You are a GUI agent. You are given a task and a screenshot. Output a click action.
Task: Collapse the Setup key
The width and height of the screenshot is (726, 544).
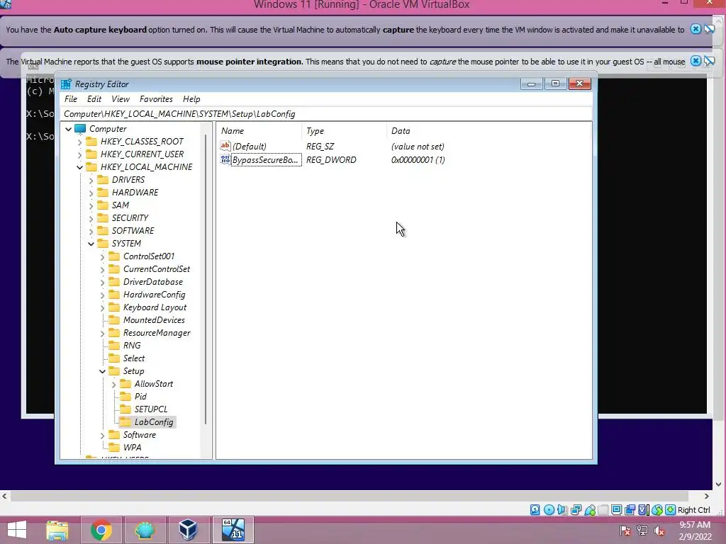pyautogui.click(x=102, y=371)
